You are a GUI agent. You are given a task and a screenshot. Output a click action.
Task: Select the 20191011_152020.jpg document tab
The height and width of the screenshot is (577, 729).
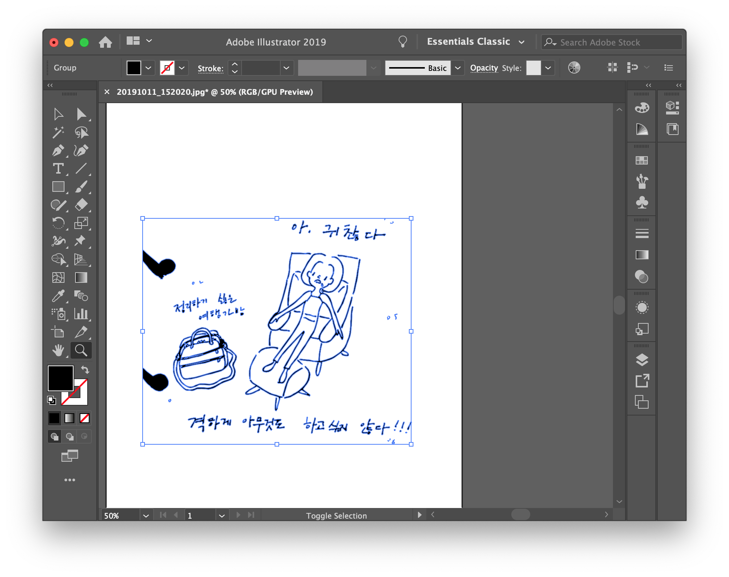[x=215, y=92]
